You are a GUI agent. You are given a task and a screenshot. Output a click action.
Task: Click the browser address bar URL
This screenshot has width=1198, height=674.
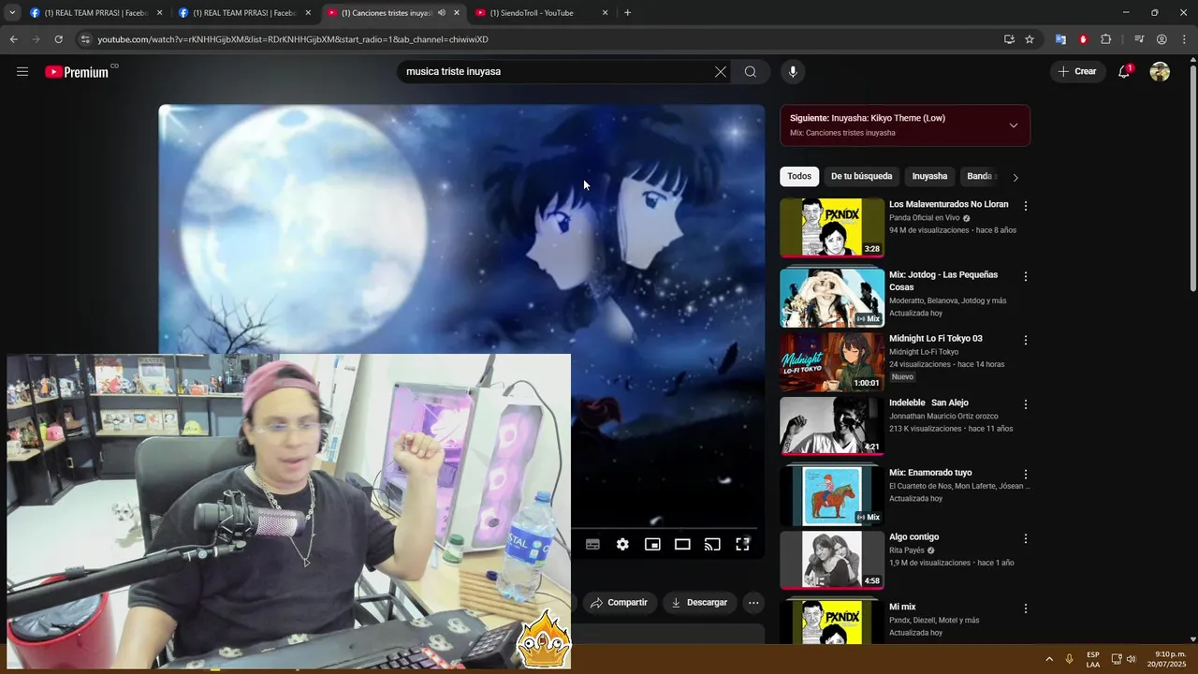(x=293, y=39)
